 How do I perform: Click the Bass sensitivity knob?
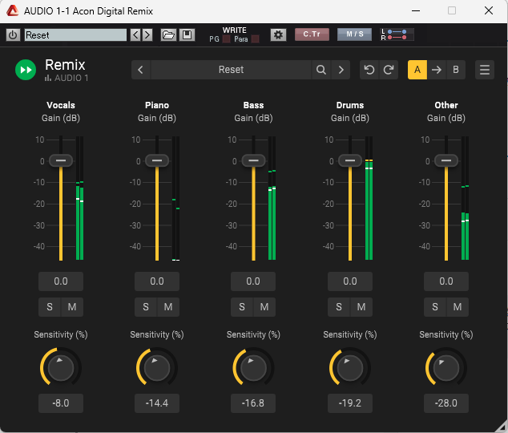(253, 368)
